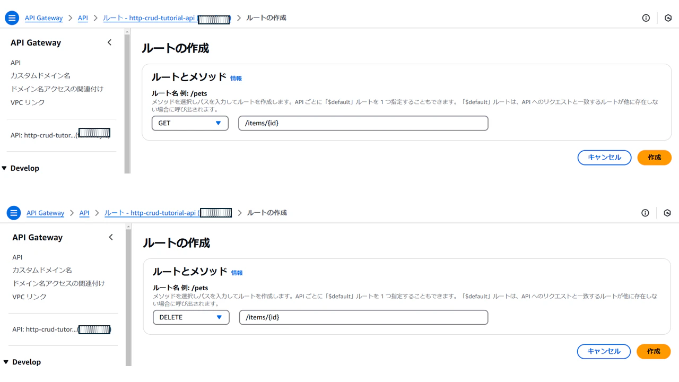Viewport: 679px width, 382px height.
Task: Click the route path field beside GET
Action: (363, 123)
